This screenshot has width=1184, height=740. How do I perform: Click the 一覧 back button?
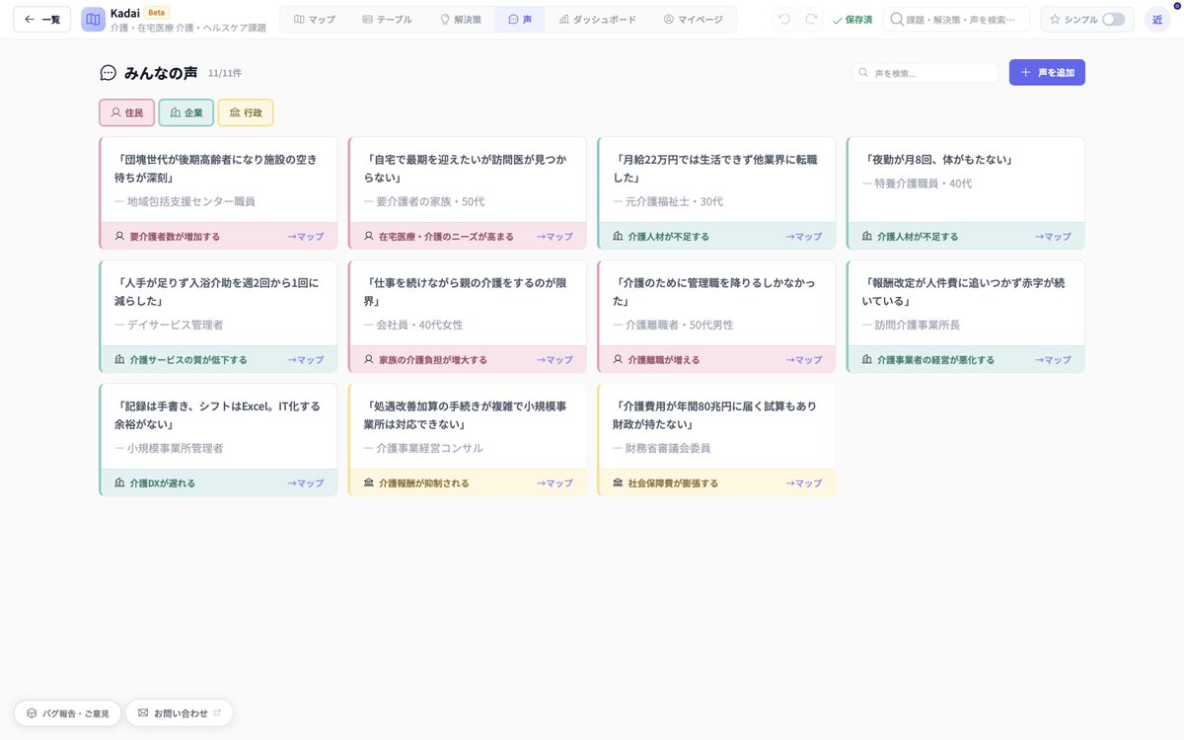pos(41,18)
